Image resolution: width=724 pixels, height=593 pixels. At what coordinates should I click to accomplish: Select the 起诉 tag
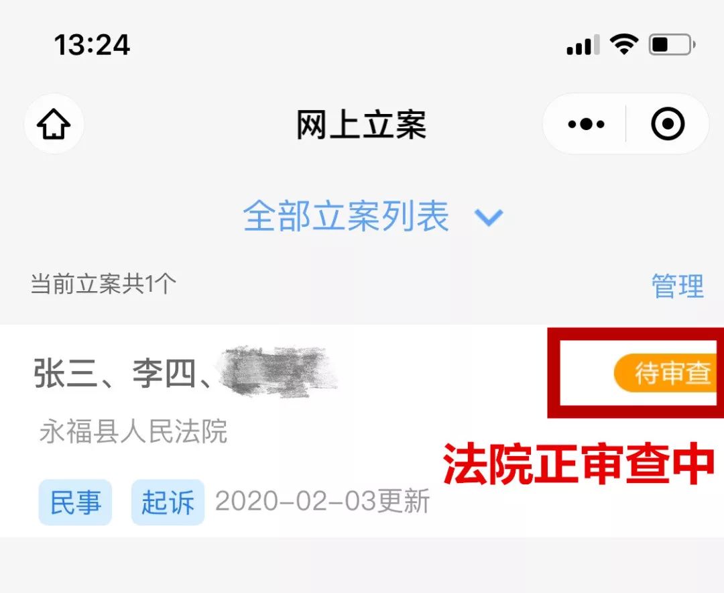pyautogui.click(x=168, y=502)
